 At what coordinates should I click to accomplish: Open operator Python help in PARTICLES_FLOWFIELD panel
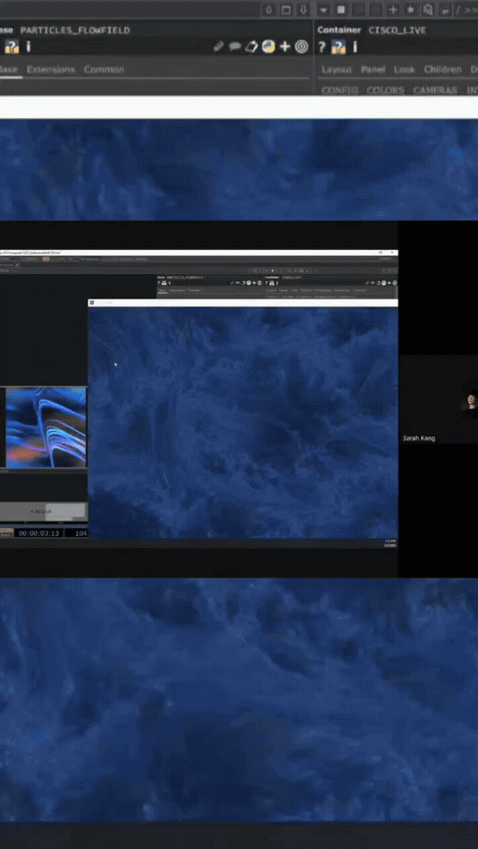tap(12, 47)
